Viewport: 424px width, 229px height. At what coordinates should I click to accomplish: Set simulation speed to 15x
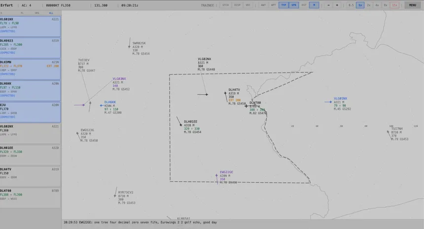(x=394, y=5)
